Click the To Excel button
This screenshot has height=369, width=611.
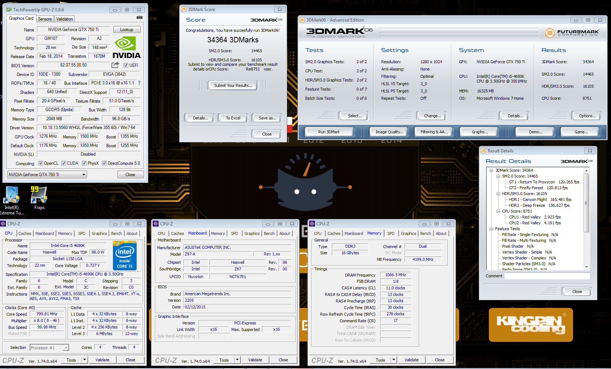tap(233, 118)
